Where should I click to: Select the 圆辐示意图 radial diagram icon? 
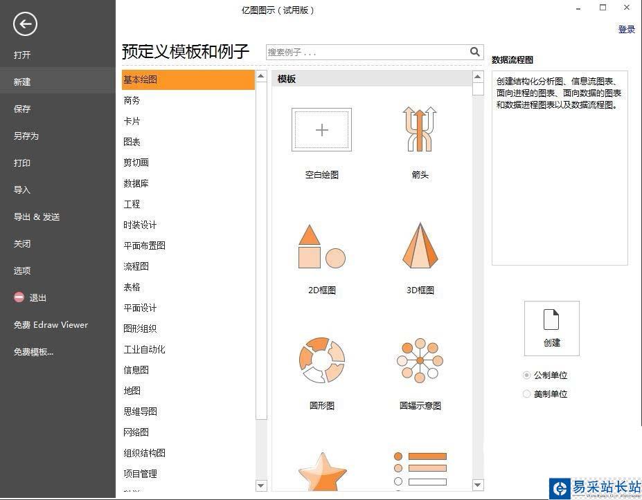(x=420, y=360)
